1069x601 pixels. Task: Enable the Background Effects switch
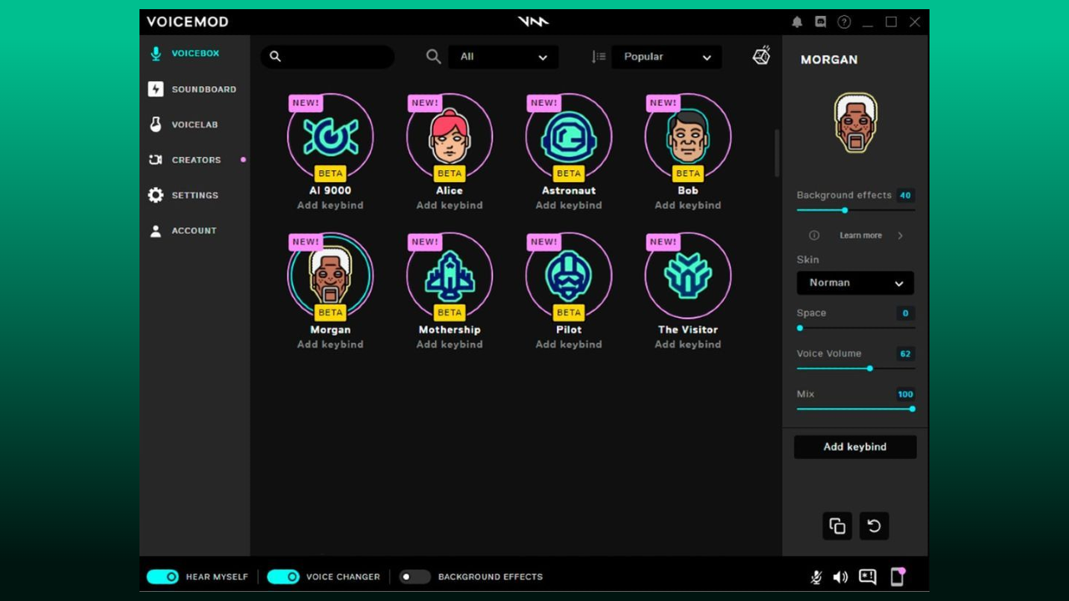[414, 577]
